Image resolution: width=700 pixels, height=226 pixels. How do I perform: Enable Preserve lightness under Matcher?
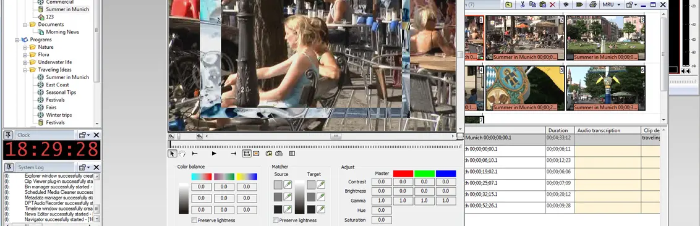[275, 220]
